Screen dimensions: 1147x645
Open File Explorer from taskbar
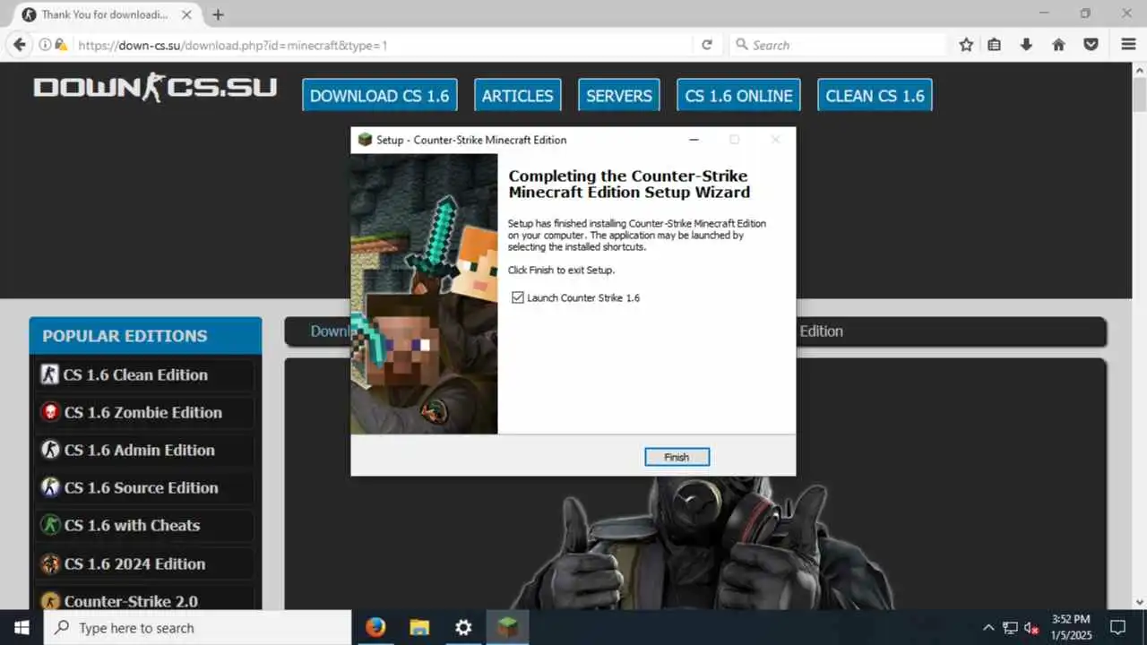(x=419, y=628)
